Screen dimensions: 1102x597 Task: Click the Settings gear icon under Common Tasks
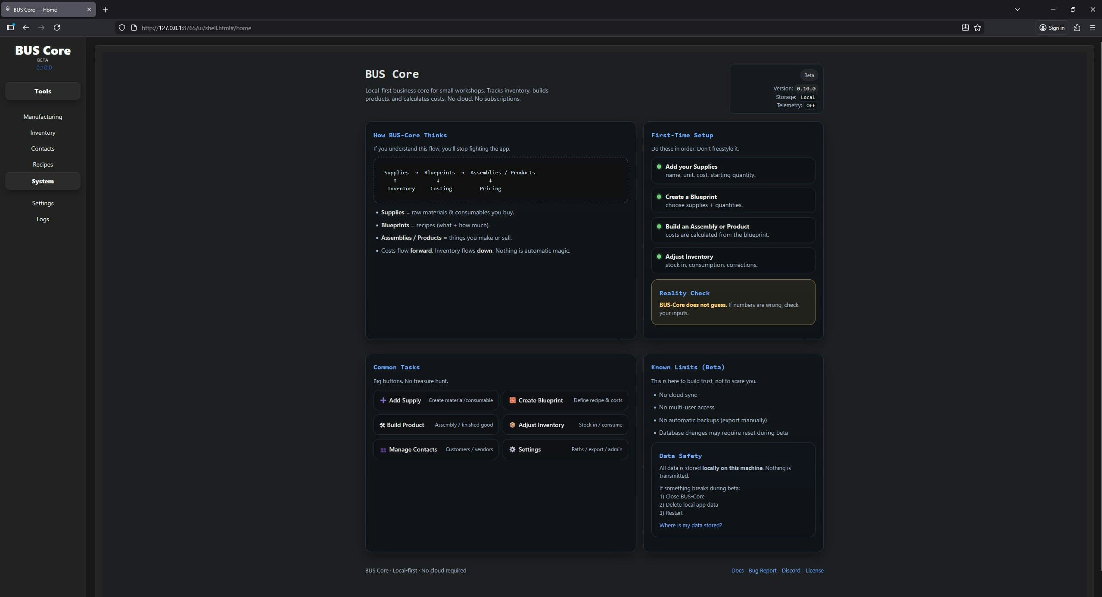click(x=512, y=449)
